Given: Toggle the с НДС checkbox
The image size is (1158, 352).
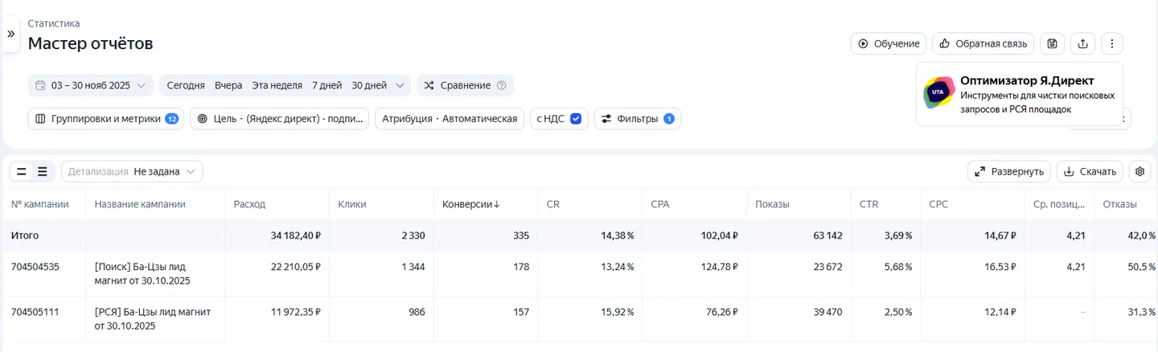Looking at the screenshot, I should pos(575,119).
